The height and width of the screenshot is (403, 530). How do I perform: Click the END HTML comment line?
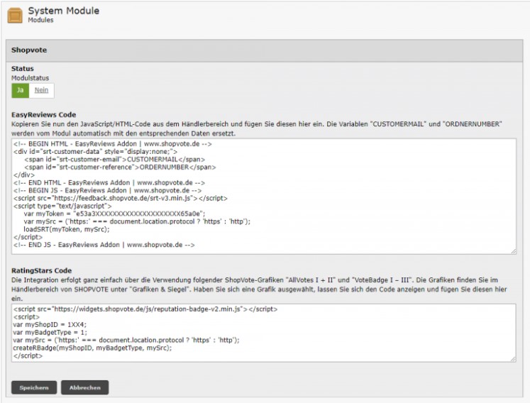click(109, 182)
